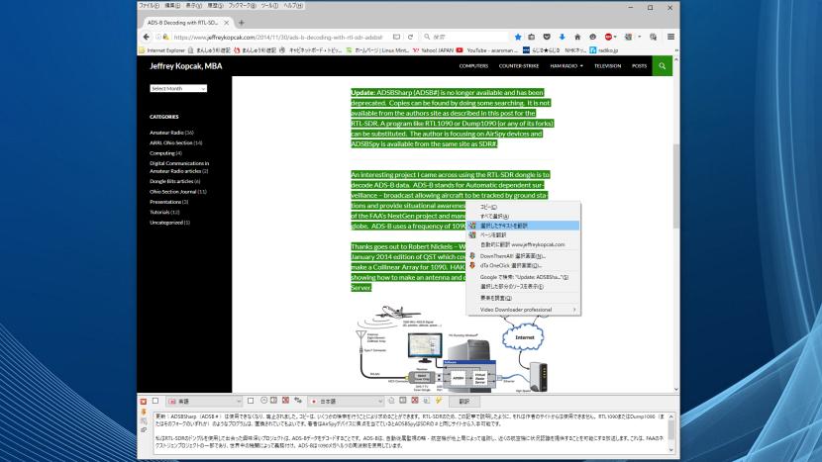Screen dimensions: 822x462
Task: Click the site identity lock icon
Action: coord(166,37)
